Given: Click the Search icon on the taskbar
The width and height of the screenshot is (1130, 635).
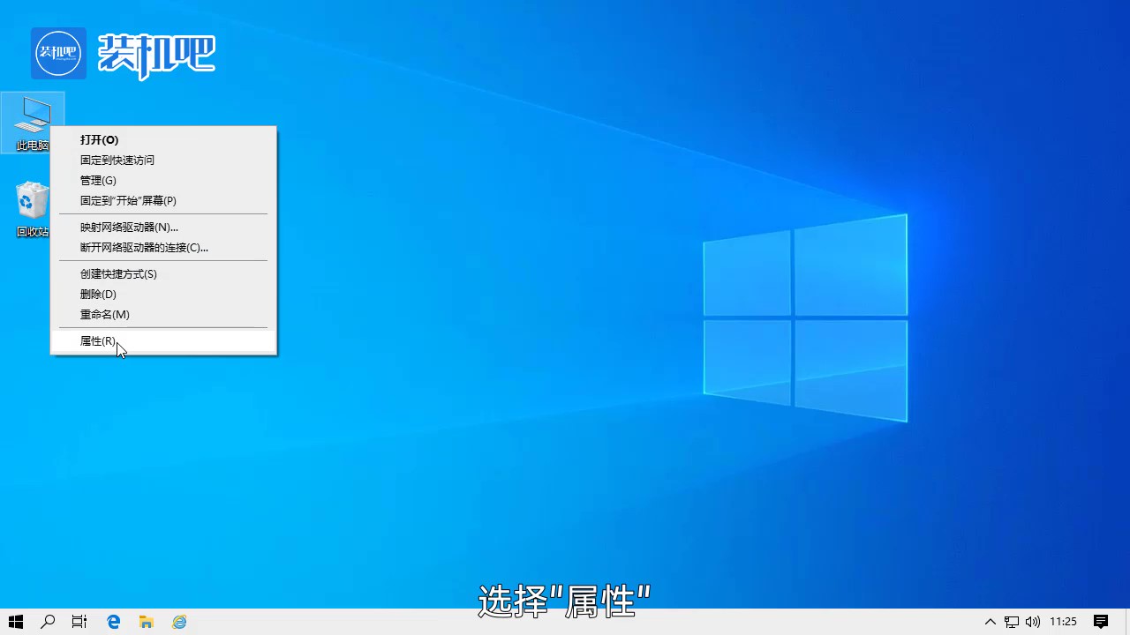Looking at the screenshot, I should point(48,622).
